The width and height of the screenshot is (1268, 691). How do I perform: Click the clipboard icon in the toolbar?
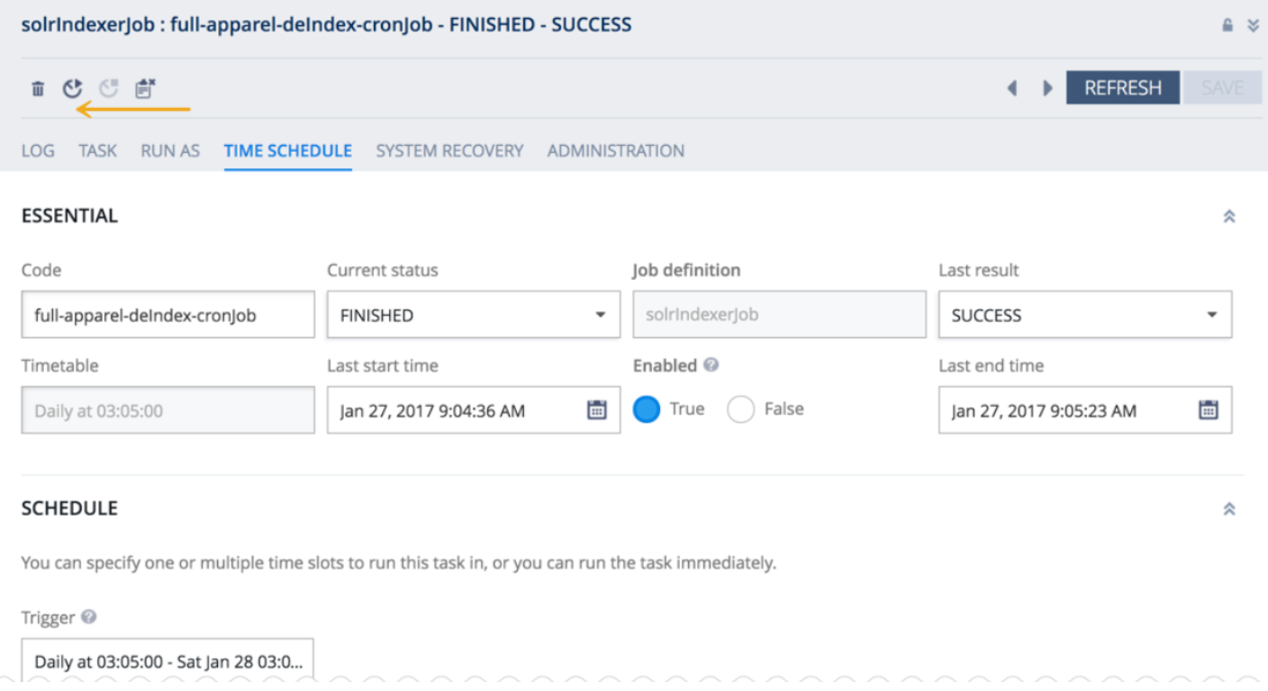click(145, 88)
